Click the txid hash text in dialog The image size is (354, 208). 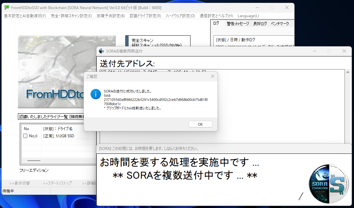(x=156, y=102)
